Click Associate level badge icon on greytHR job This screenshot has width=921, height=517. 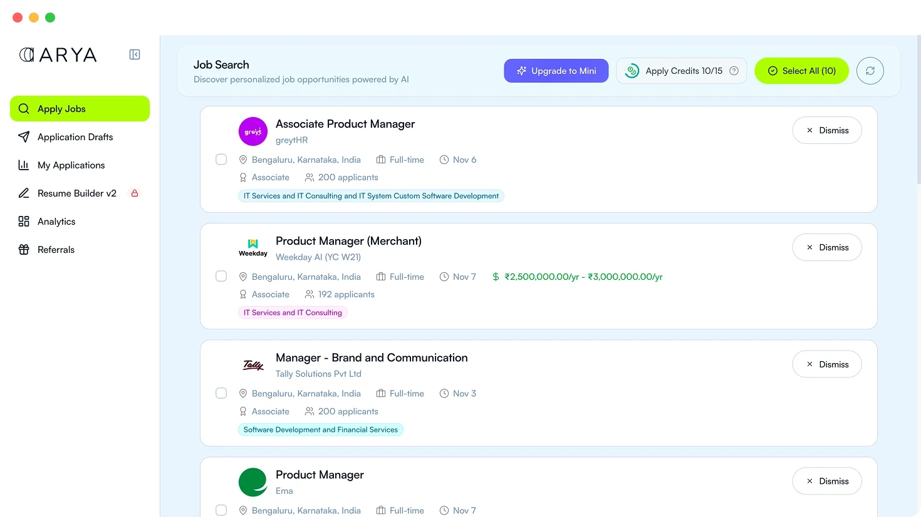click(x=243, y=177)
